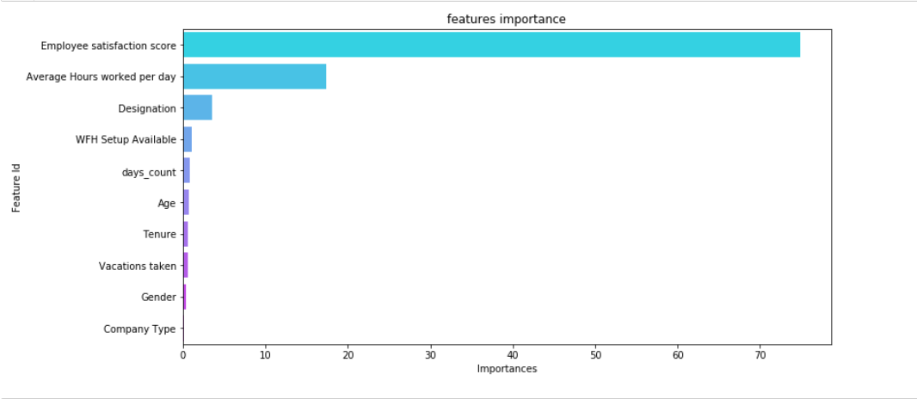The image size is (917, 399).
Task: Click the 'WFH Setup Available' label text
Action: [126, 139]
